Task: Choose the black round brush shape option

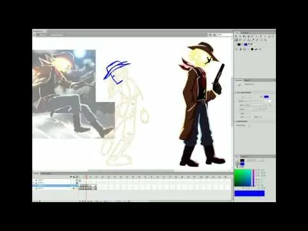Action: (x=252, y=49)
